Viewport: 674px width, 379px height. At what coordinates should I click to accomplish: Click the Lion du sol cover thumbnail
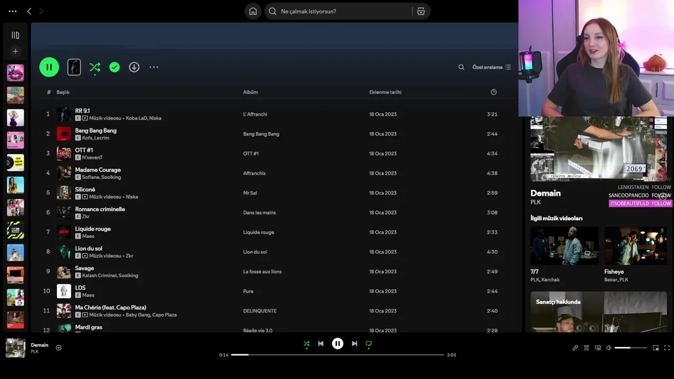(64, 252)
